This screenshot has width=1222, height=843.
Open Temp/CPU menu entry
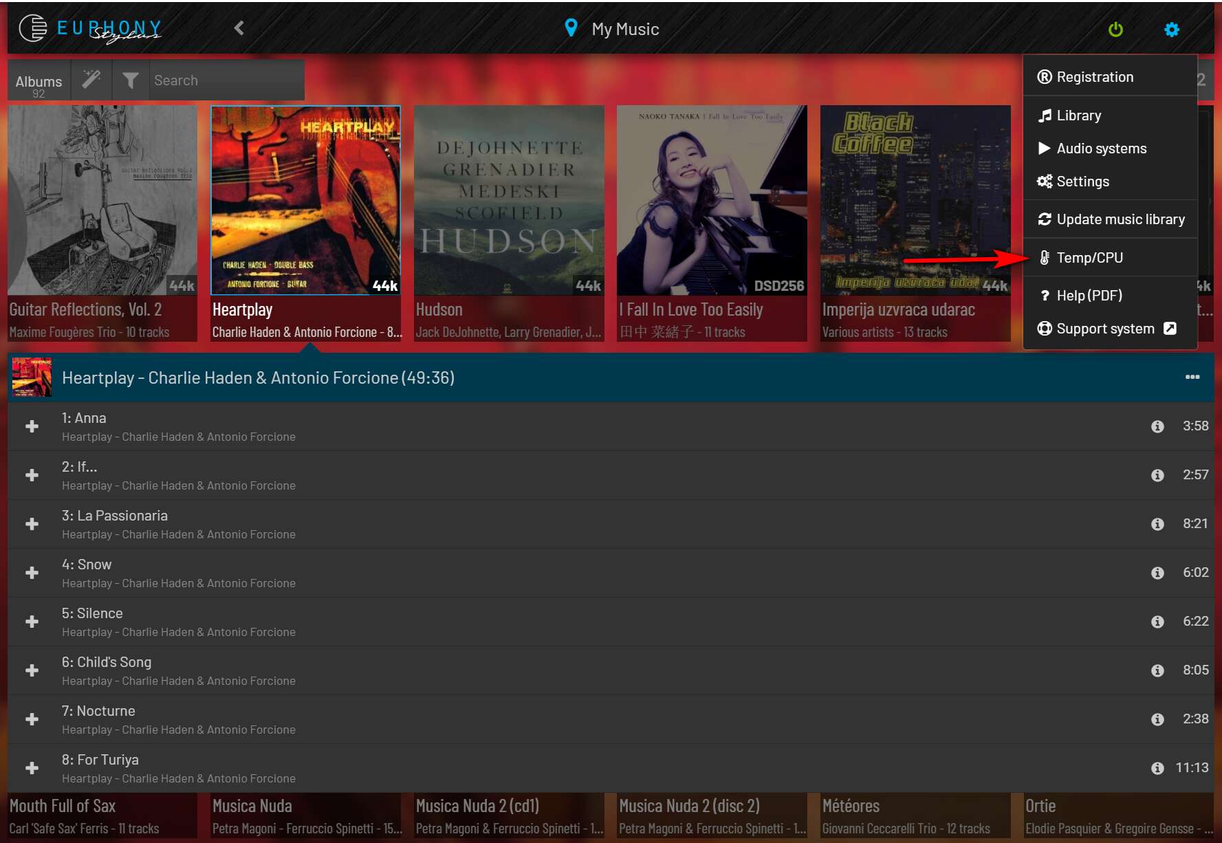(1110, 258)
